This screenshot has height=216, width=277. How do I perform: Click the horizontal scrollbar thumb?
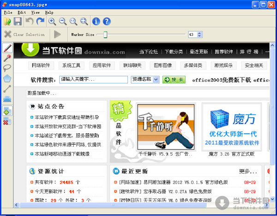(x=113, y=205)
